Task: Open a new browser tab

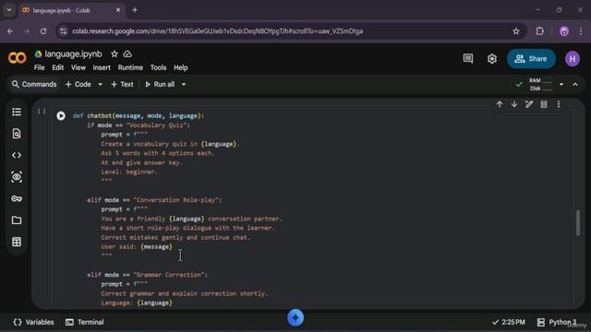Action: (135, 10)
